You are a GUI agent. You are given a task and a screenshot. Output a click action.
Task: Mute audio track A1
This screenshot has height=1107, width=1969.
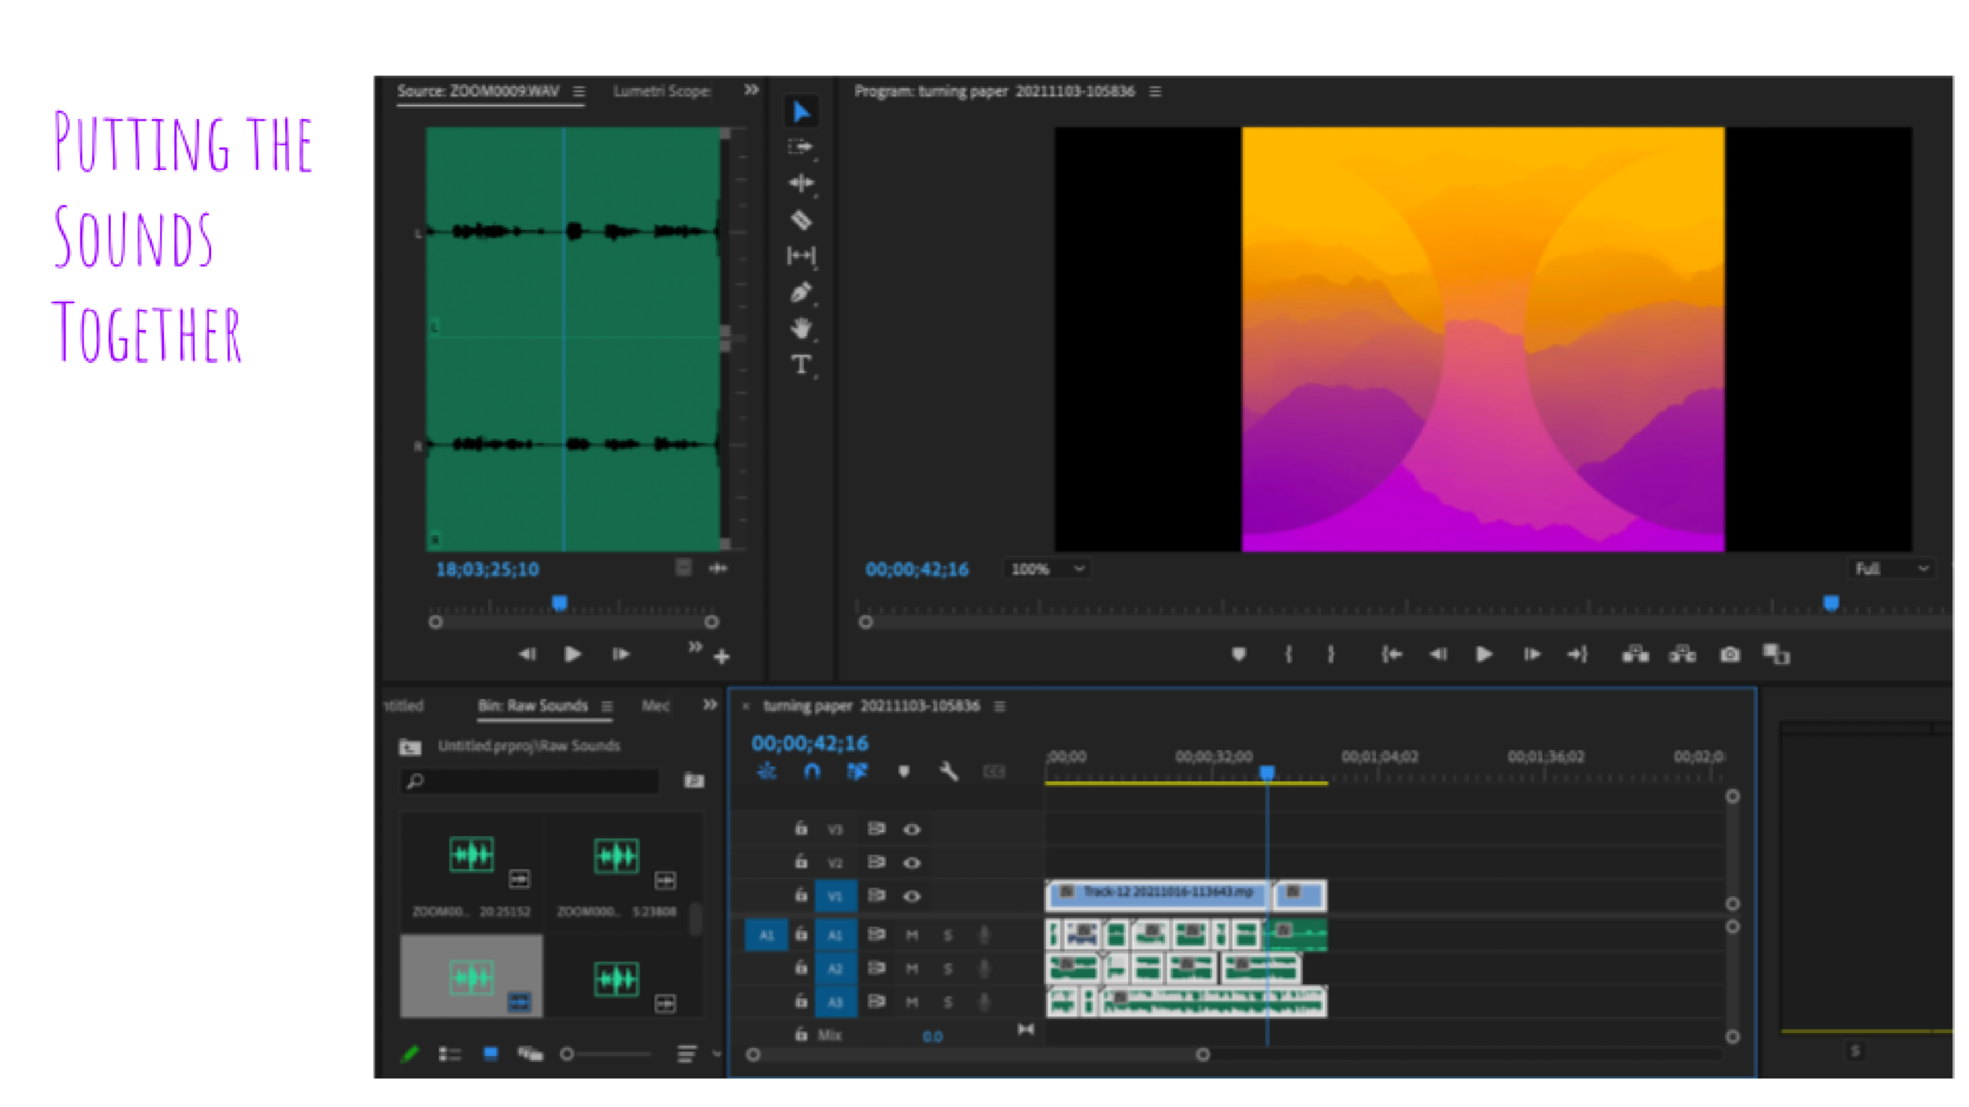pos(912,935)
